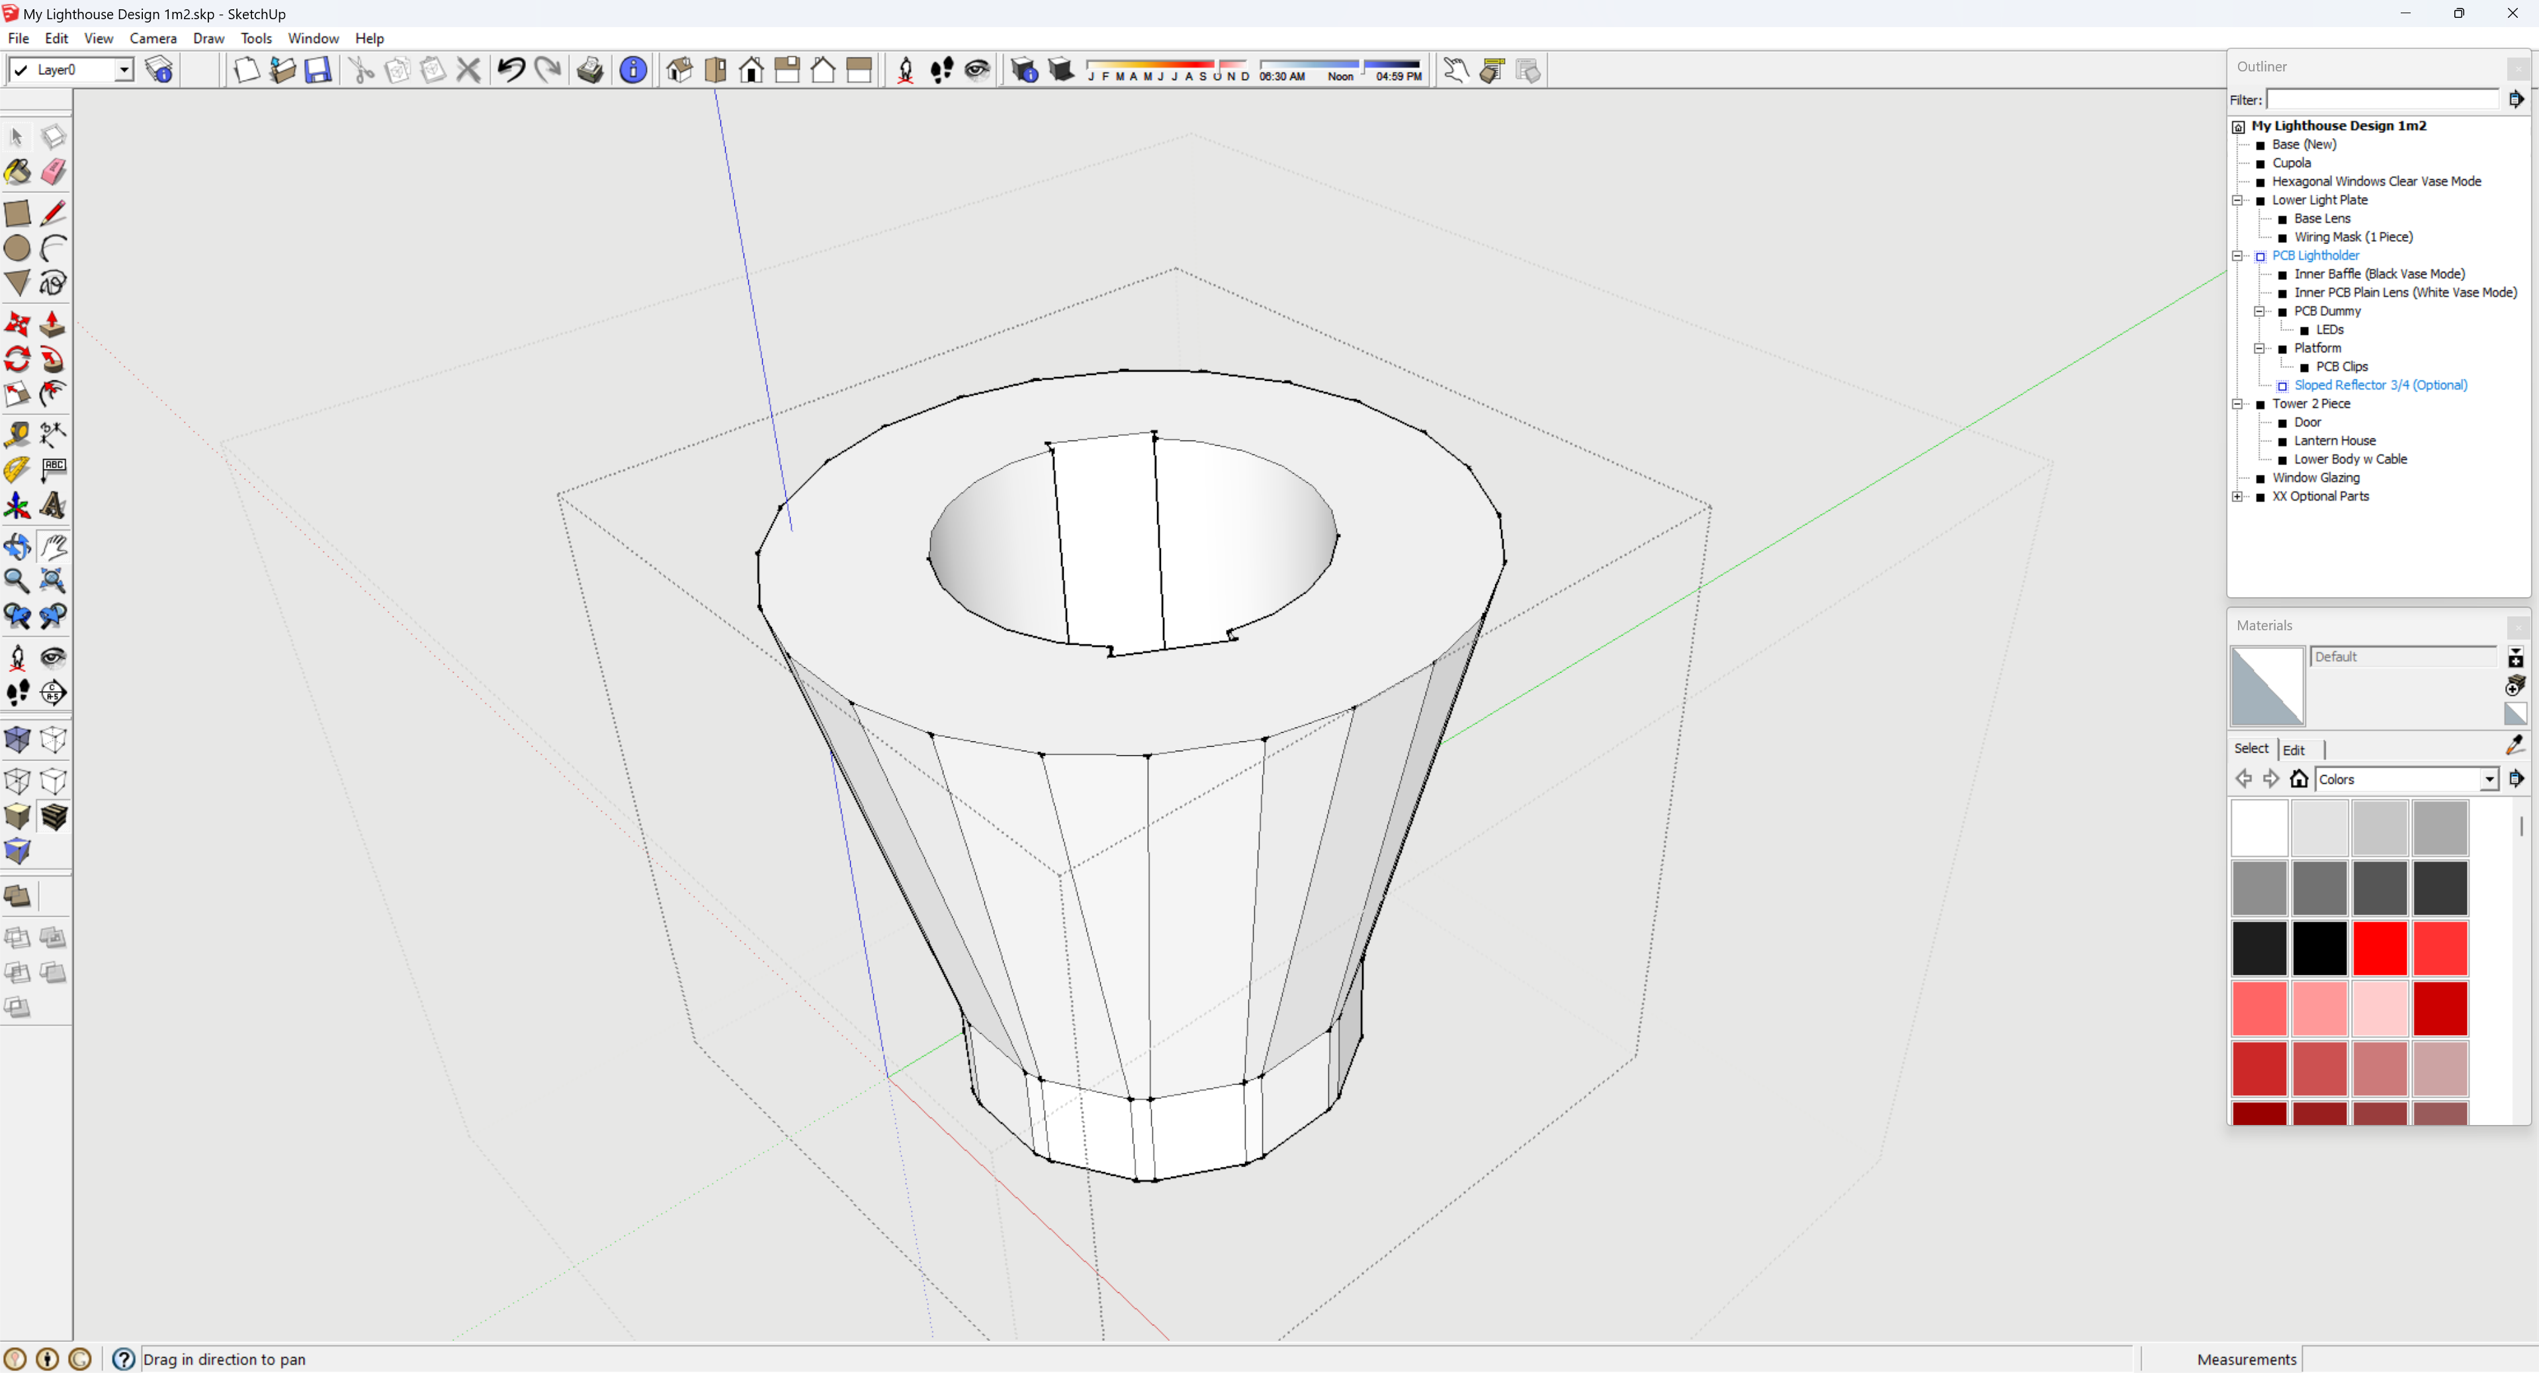Collapse the PCB Dummy node
The image size is (2539, 1373).
pos(2259,312)
